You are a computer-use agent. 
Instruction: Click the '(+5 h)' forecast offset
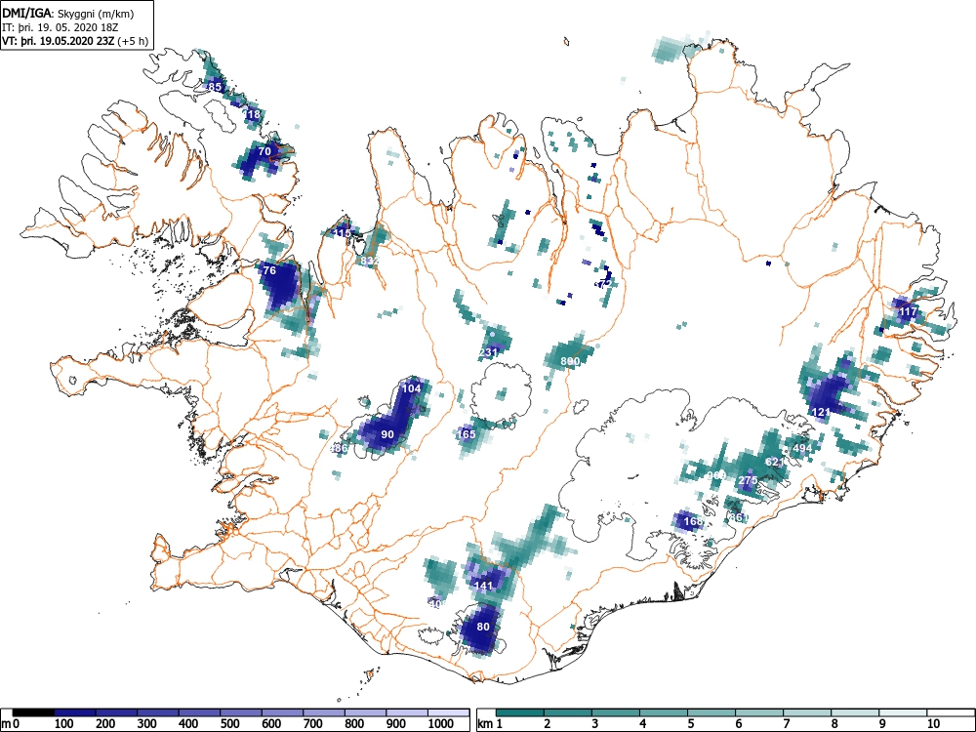pyautogui.click(x=132, y=41)
